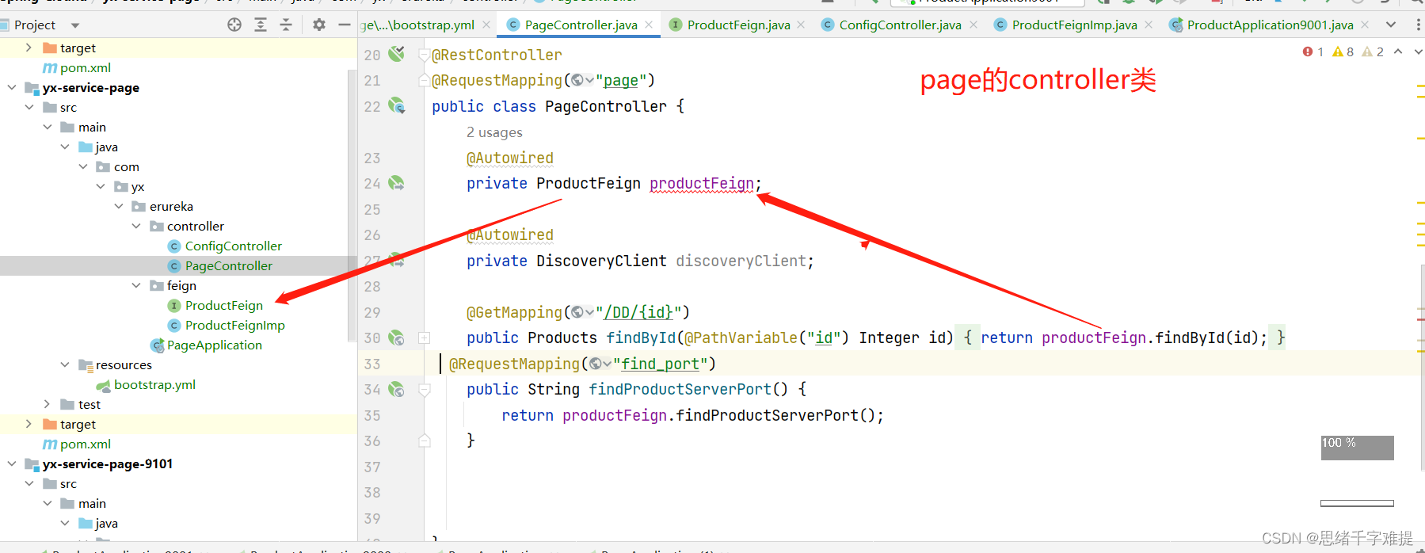
Task: Select the second target folder
Action: [78, 424]
